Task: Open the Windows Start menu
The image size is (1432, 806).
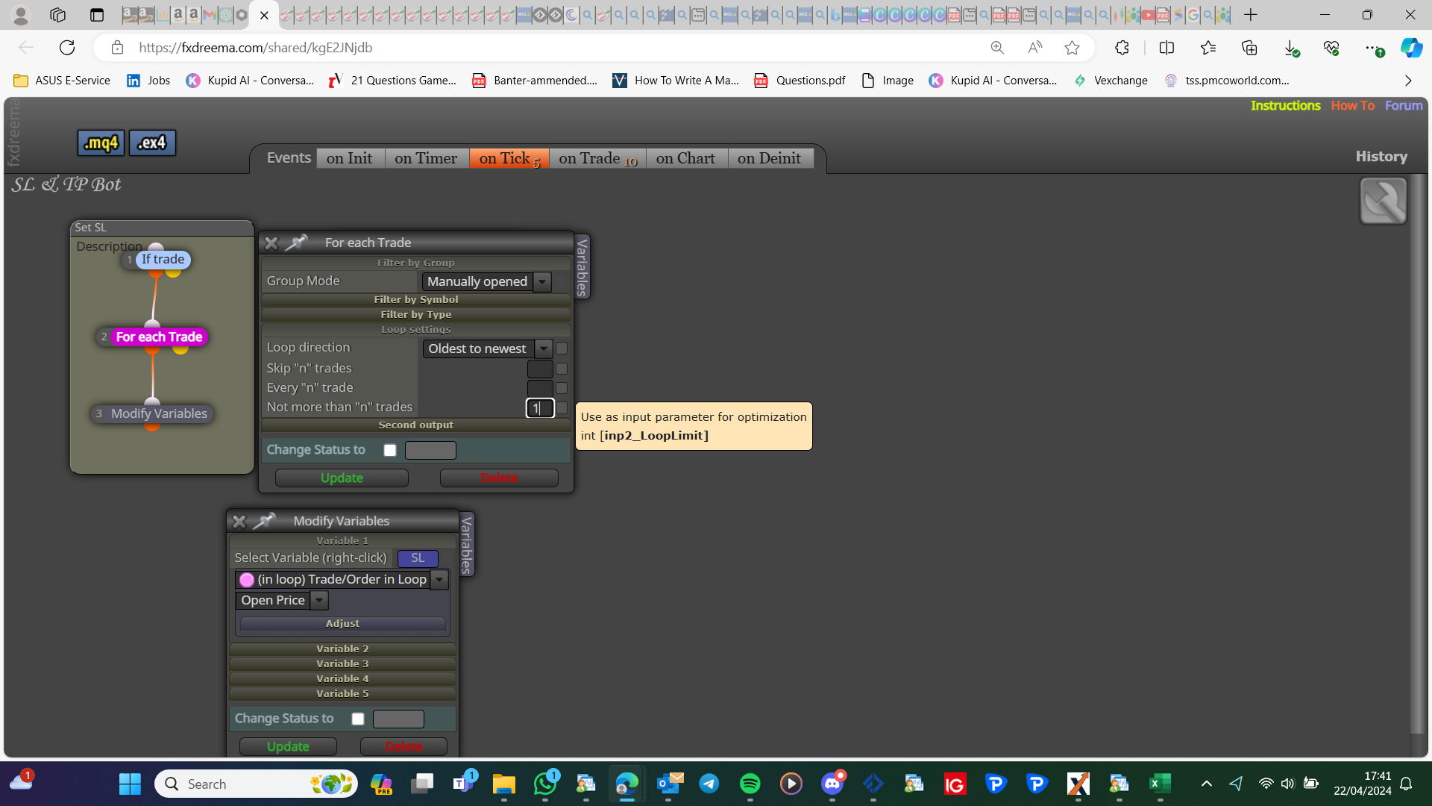Action: 130,784
